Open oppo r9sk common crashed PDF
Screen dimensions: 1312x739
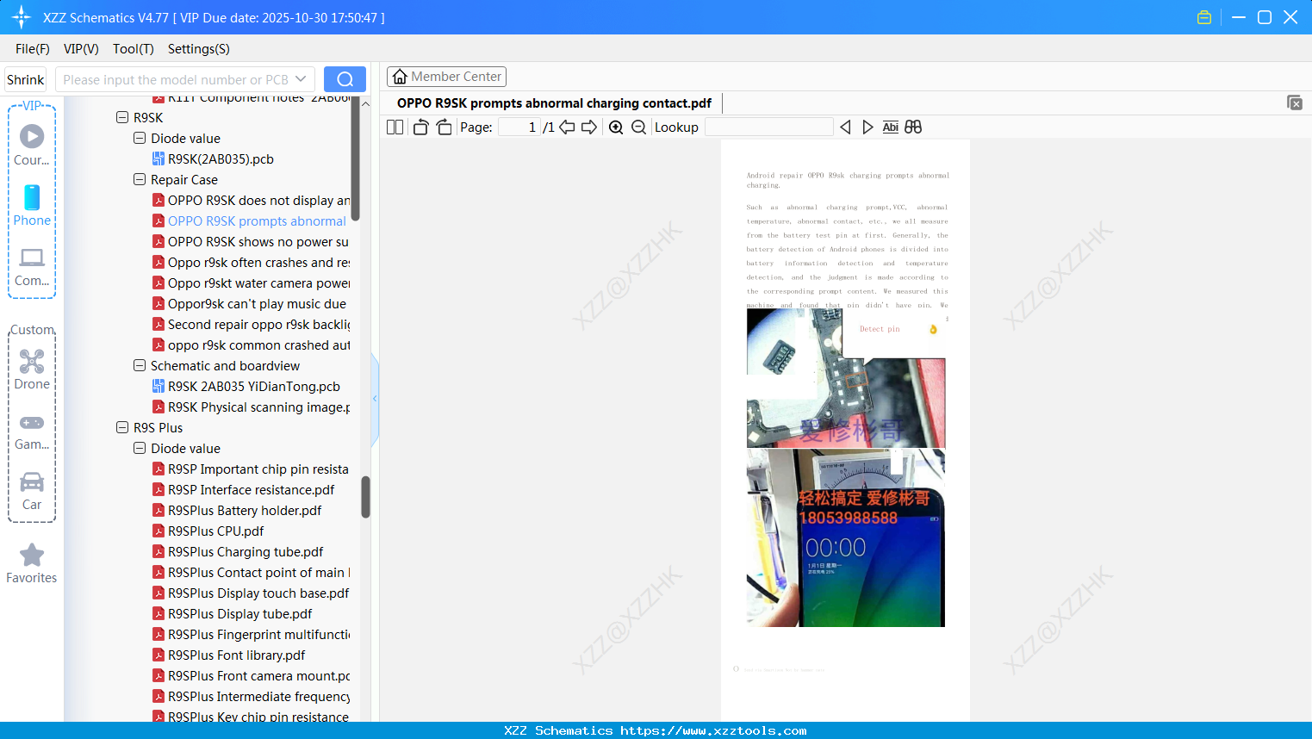click(x=251, y=345)
